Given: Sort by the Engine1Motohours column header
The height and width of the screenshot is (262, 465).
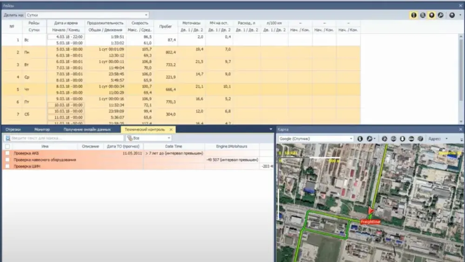Looking at the screenshot, I should pos(232,146).
